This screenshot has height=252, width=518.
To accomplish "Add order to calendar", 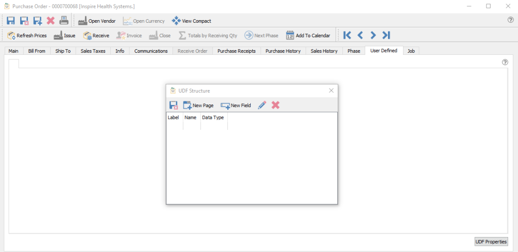I will 308,35.
